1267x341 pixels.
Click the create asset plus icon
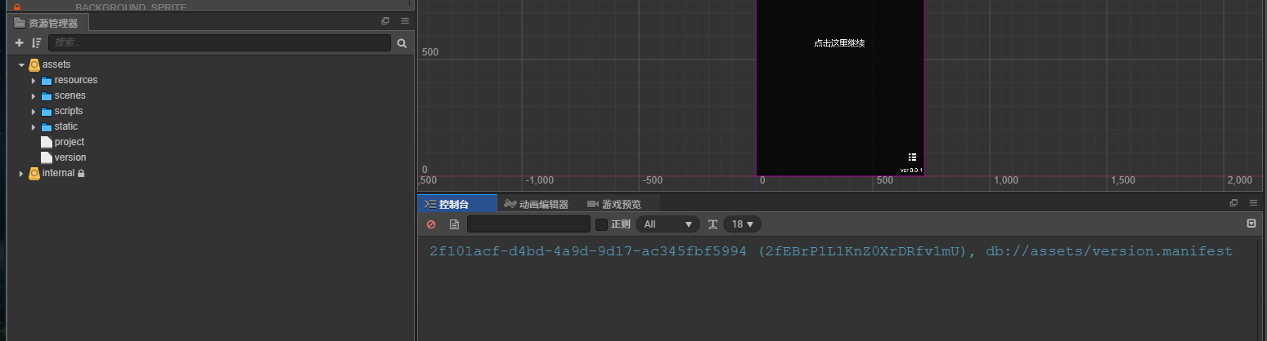pos(20,42)
